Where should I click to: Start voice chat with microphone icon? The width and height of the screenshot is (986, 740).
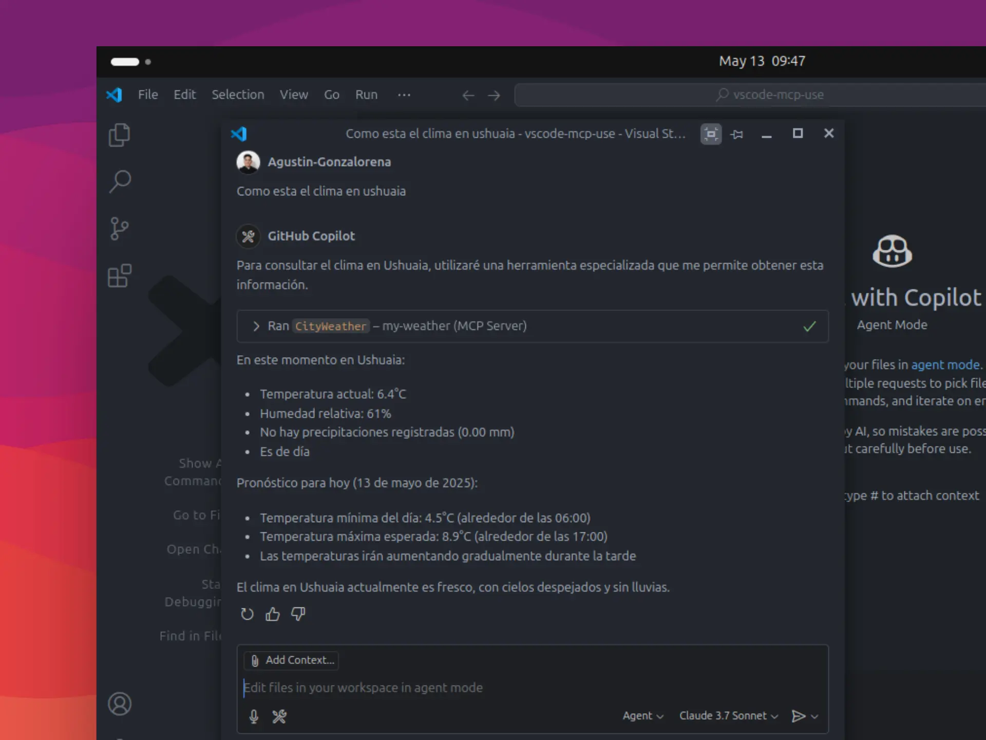254,716
